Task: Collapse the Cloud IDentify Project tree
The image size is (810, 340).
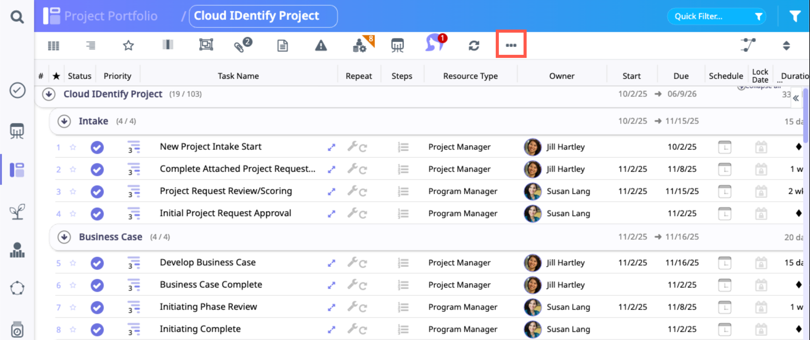Action: pyautogui.click(x=49, y=94)
